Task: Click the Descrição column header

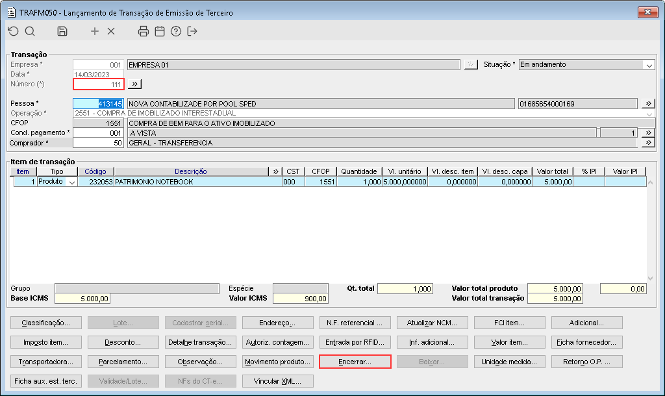Action: click(x=191, y=171)
